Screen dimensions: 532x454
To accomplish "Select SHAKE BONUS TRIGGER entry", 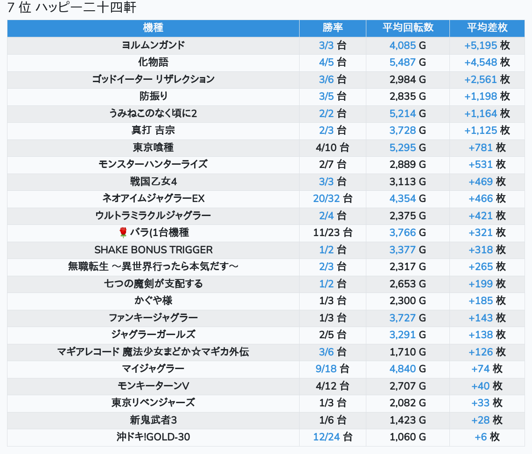I will tap(153, 250).
